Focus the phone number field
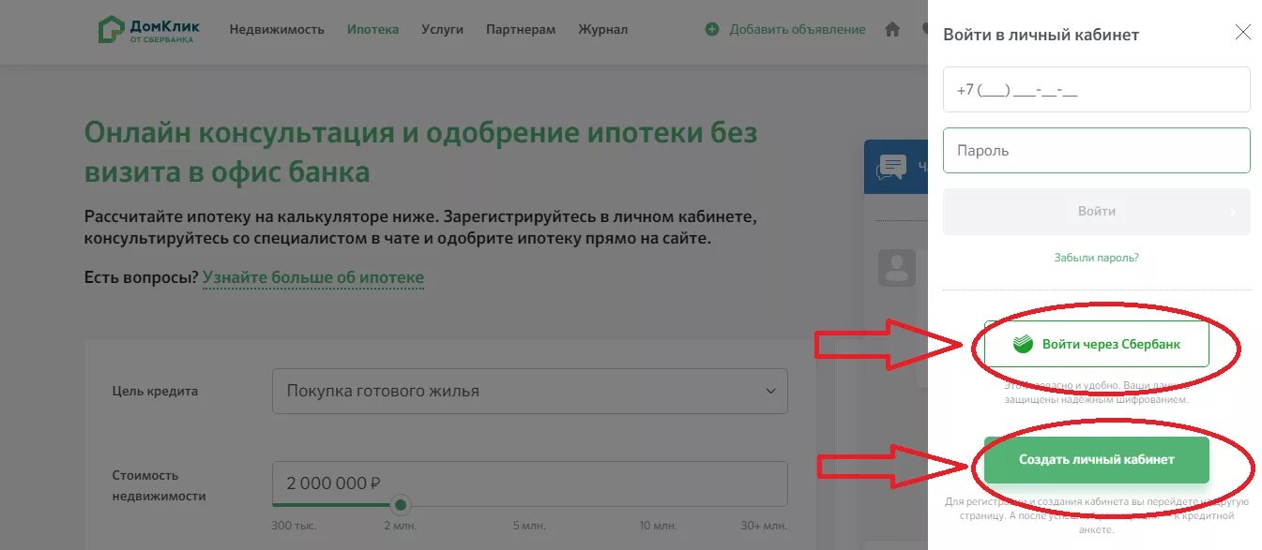 click(1096, 90)
